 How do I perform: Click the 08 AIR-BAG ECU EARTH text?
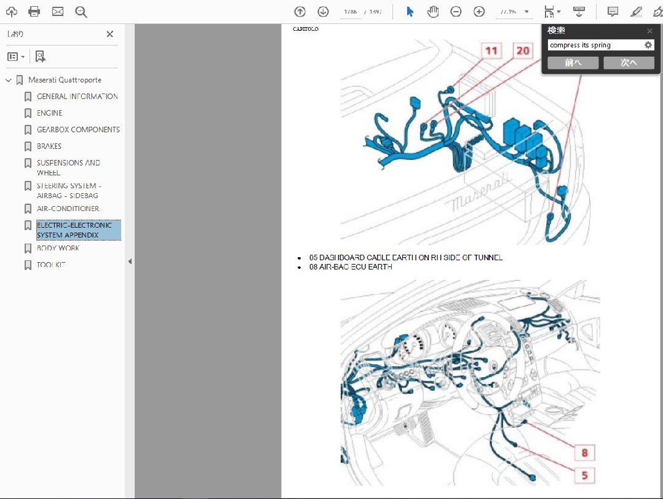(x=351, y=267)
